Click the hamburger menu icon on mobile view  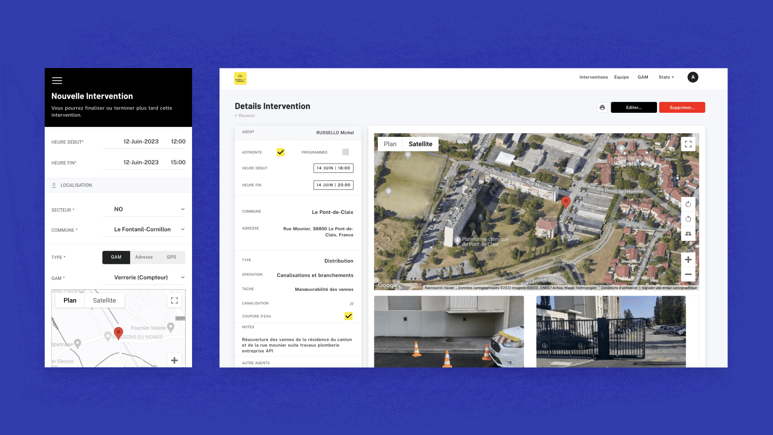coord(57,80)
